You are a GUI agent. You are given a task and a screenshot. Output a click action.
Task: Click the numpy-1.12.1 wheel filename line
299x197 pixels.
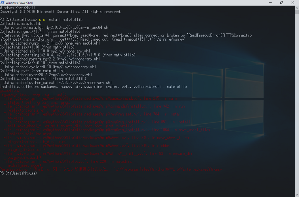(x=52, y=43)
